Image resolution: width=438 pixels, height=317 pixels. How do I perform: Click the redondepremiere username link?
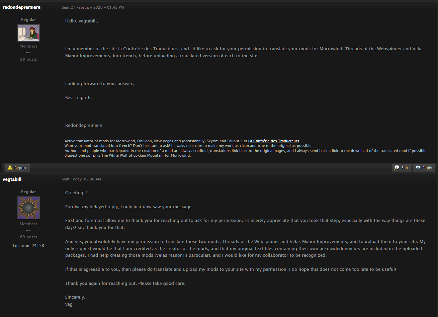(21, 7)
